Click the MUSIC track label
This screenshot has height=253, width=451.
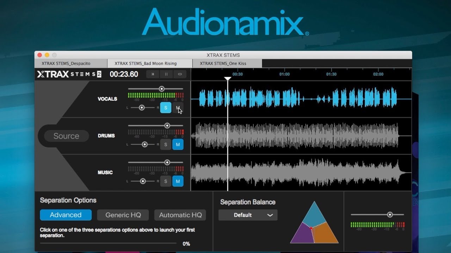point(105,173)
